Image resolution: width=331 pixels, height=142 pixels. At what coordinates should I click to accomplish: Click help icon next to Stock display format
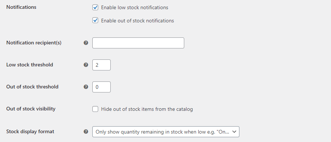click(x=86, y=131)
